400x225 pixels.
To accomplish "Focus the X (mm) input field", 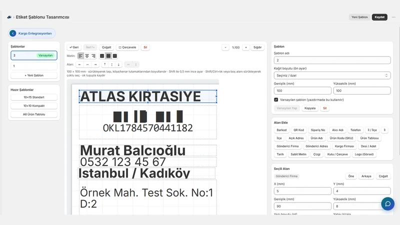I will point(302,191).
